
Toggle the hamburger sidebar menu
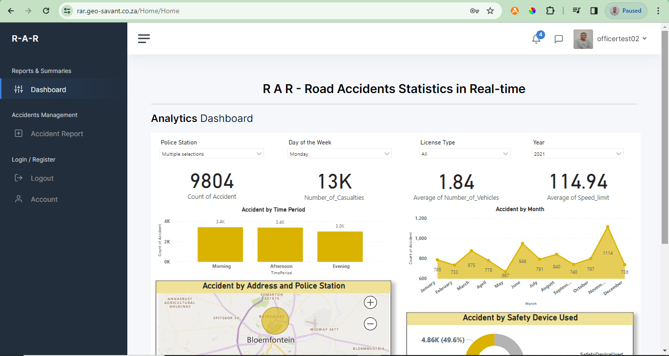pyautogui.click(x=143, y=39)
